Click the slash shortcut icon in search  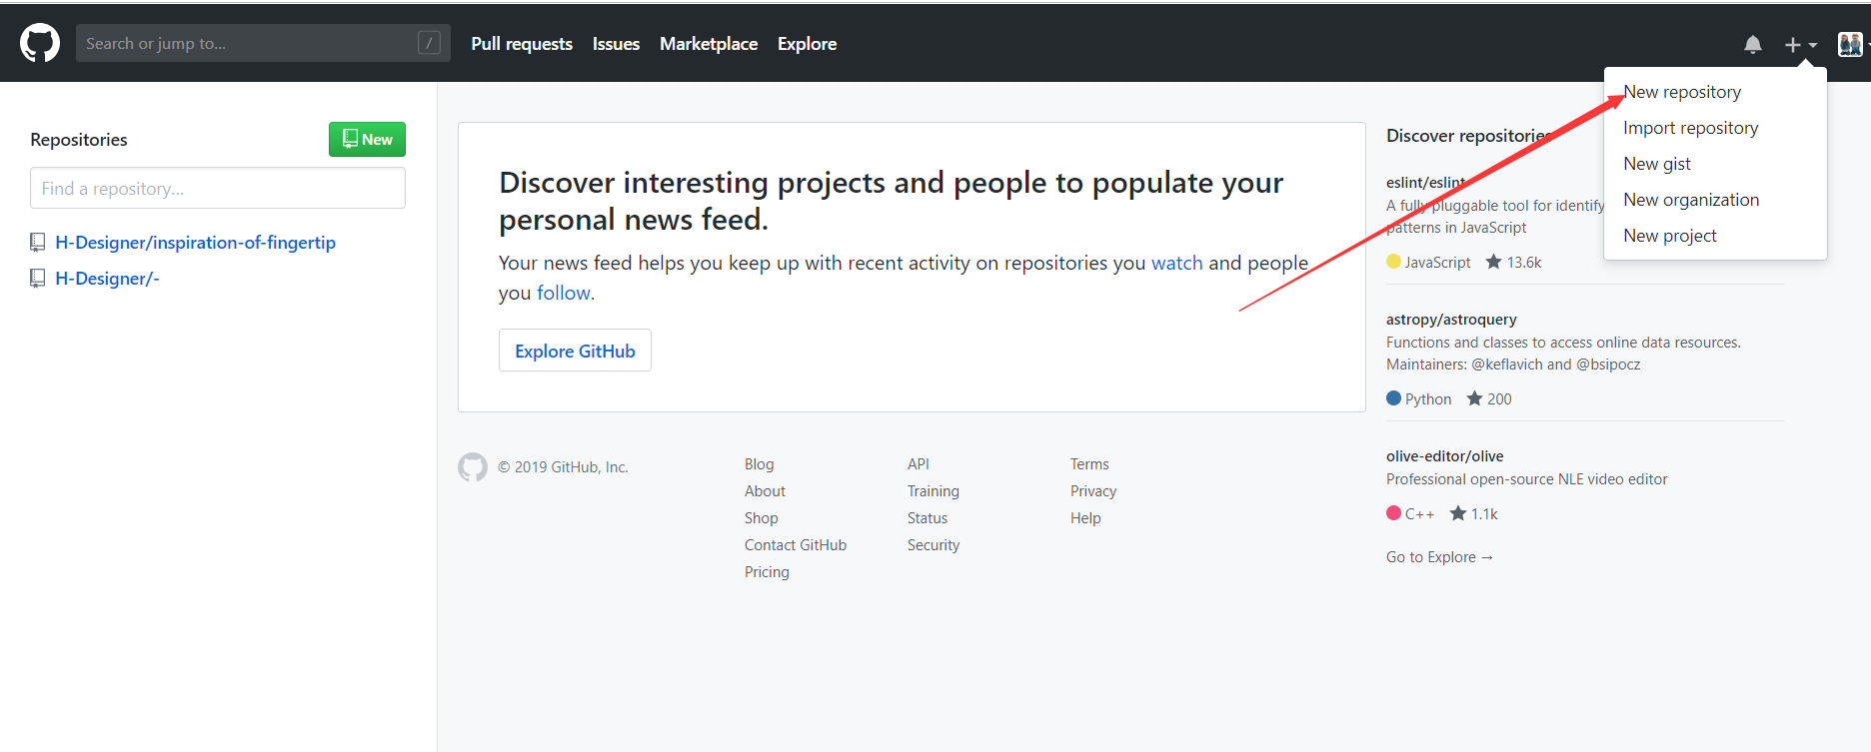tap(429, 43)
